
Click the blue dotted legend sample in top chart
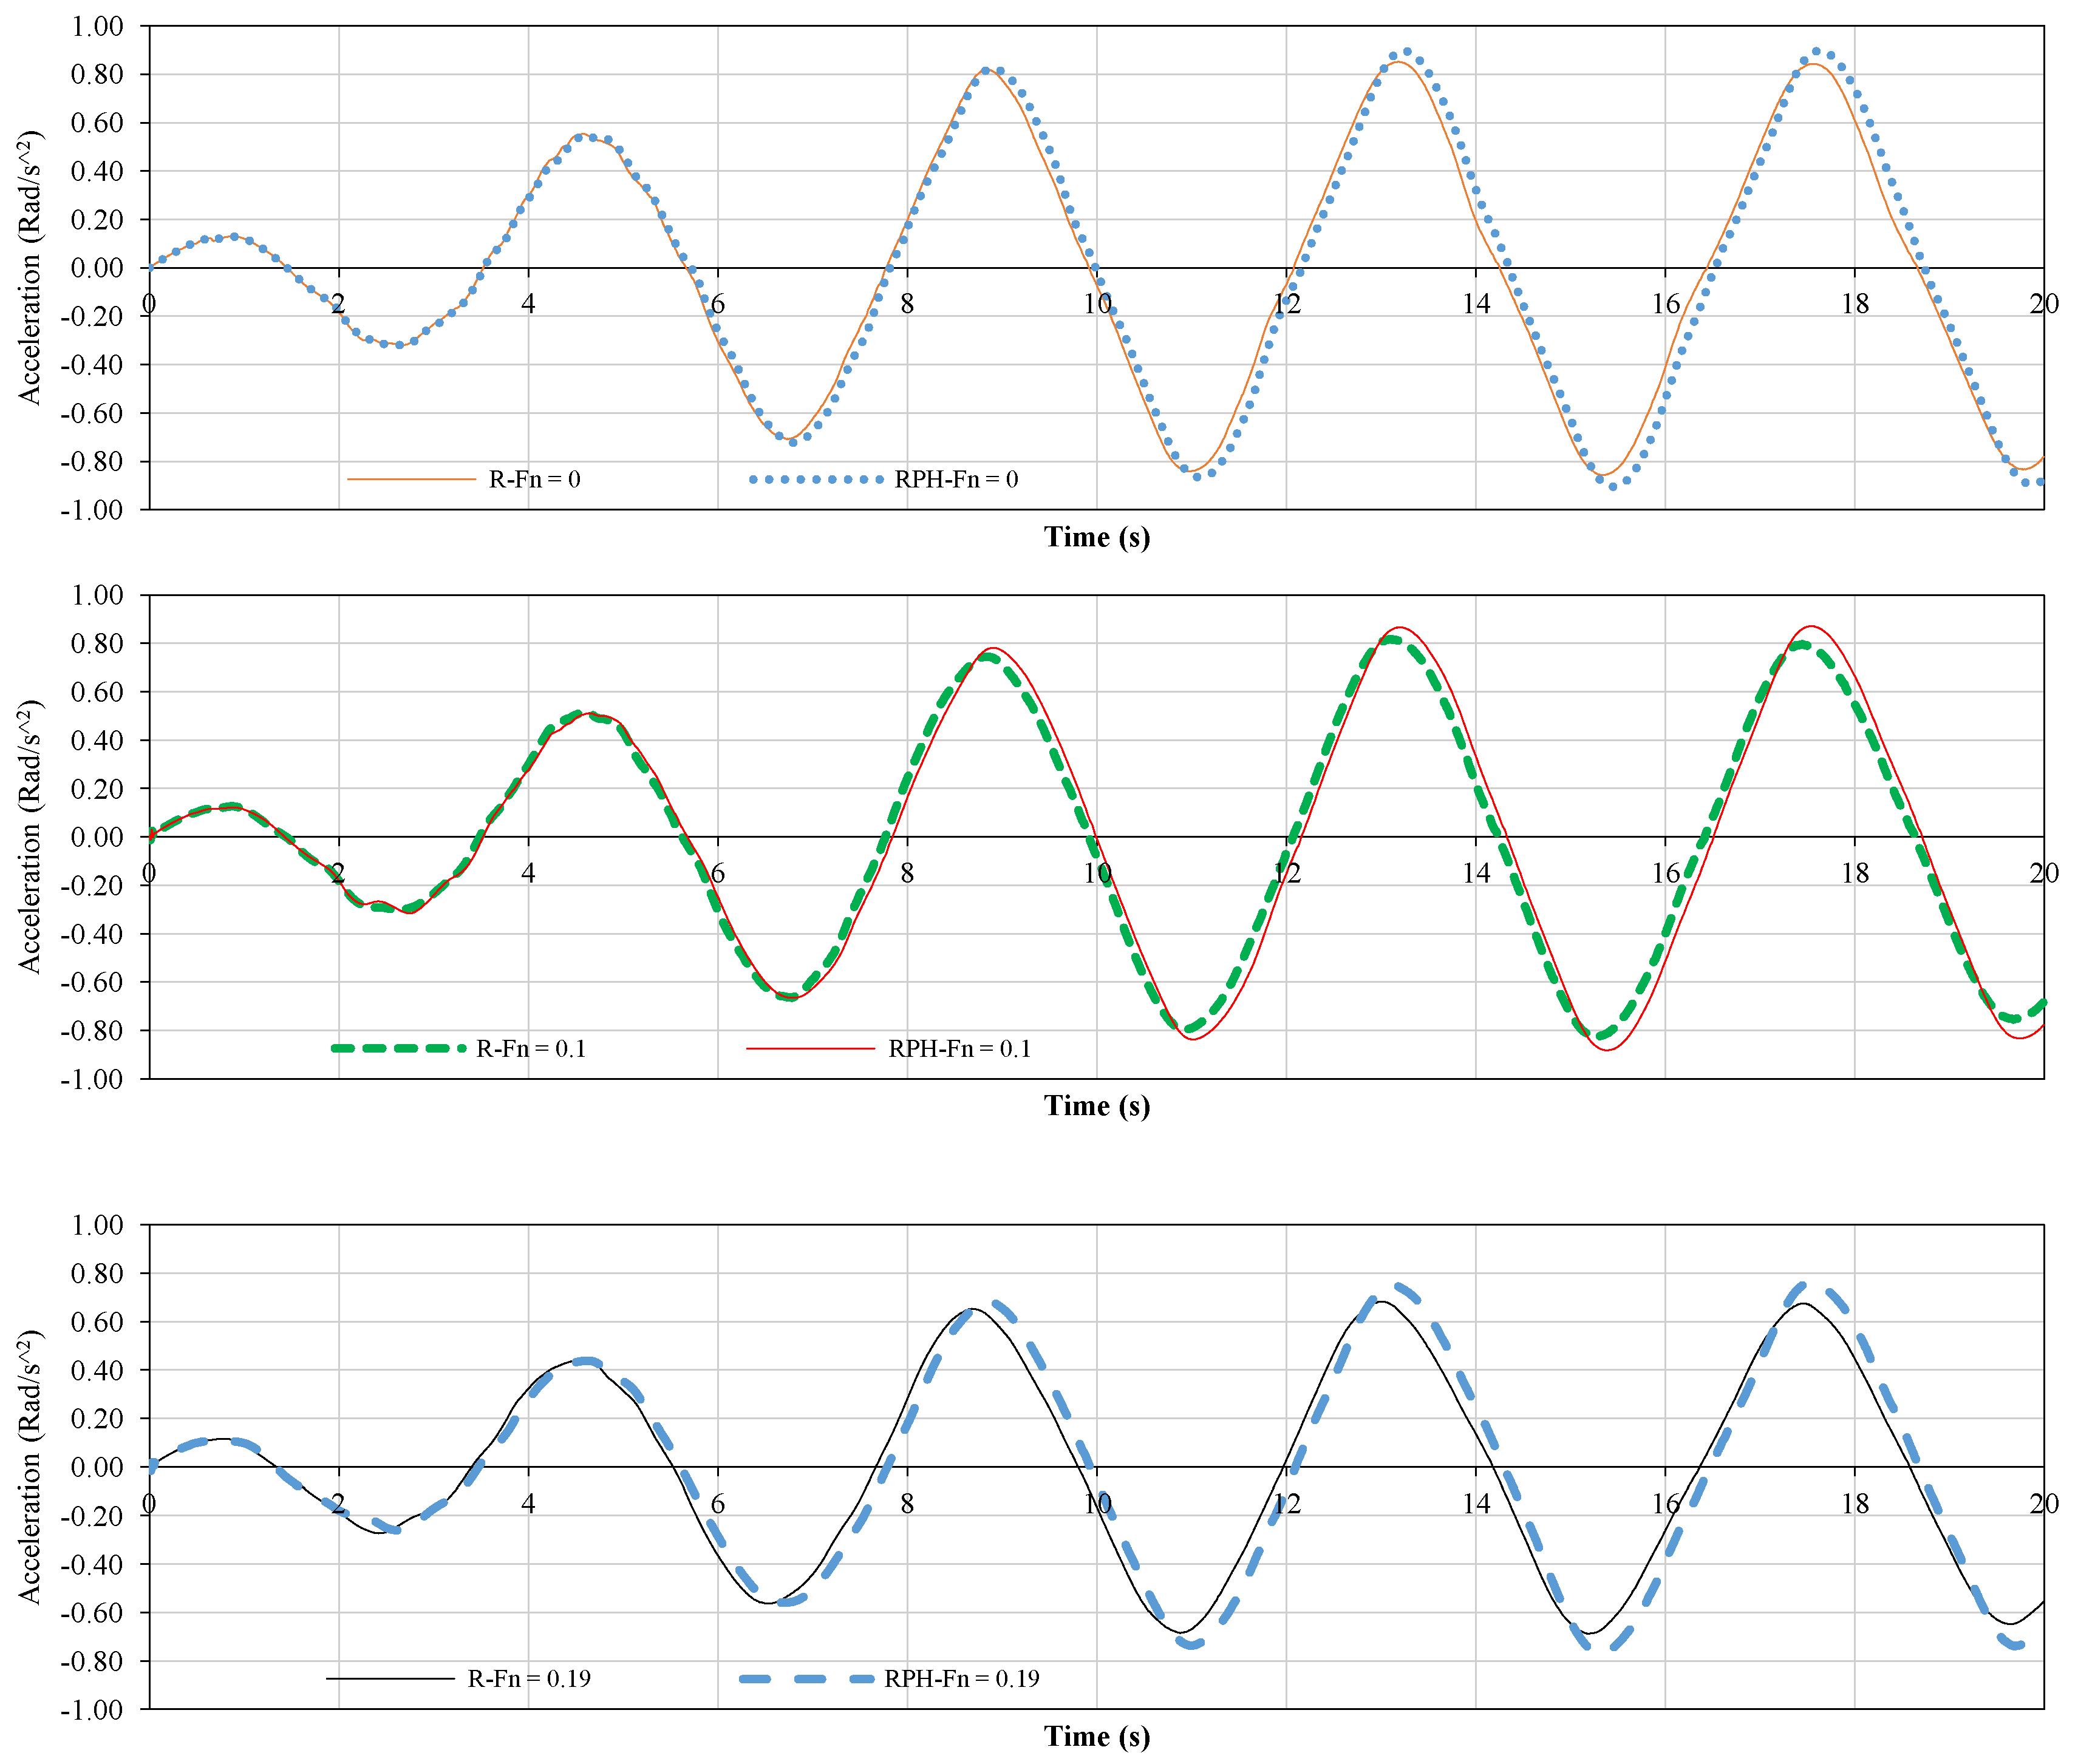816,479
